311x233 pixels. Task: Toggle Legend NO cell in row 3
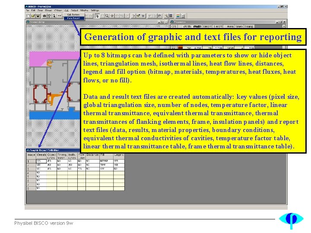(x=119, y=169)
